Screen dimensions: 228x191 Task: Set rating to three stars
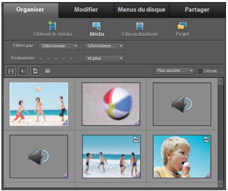[56, 58]
